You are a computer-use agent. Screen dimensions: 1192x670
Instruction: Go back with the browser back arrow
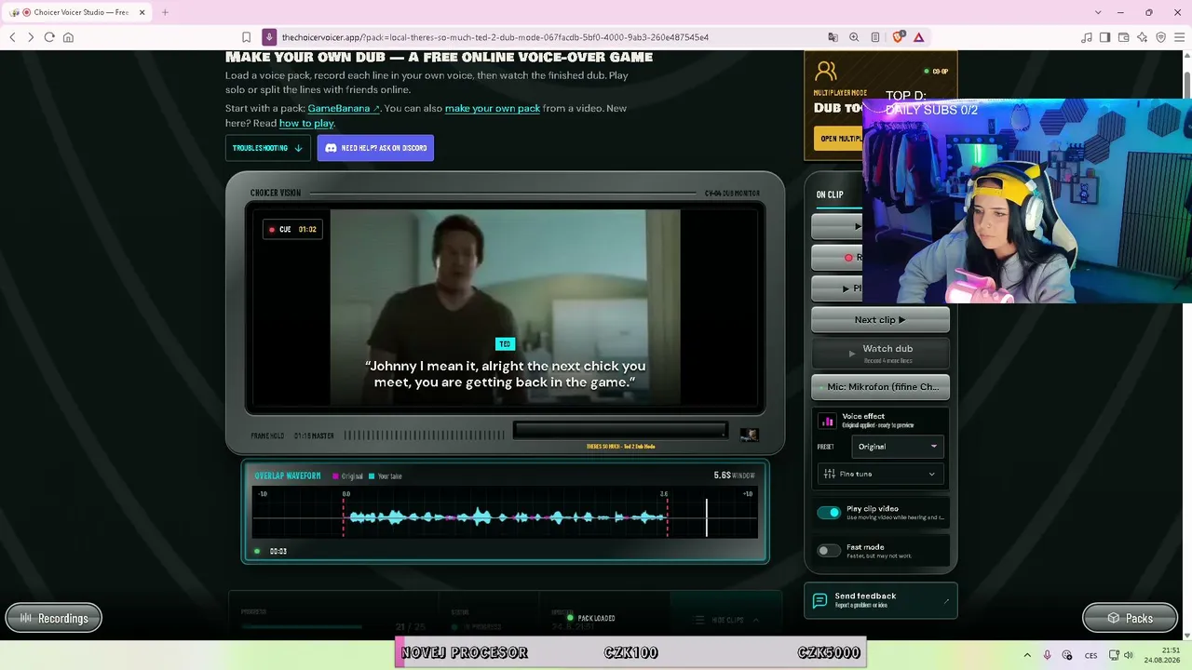coord(12,37)
